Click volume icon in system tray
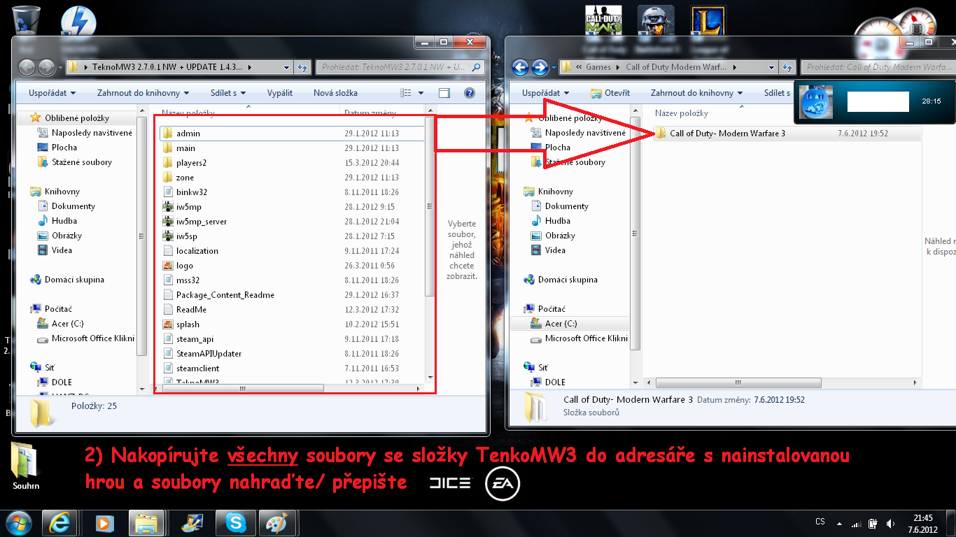956x537 pixels. point(890,523)
